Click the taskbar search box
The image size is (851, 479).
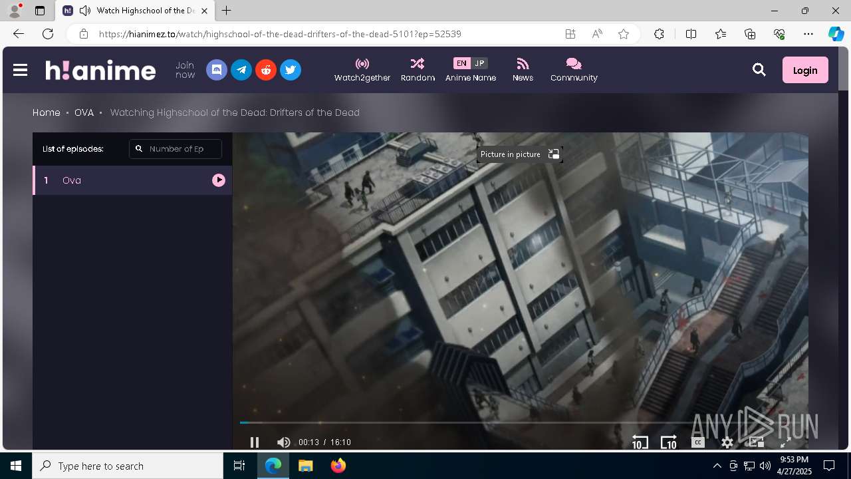tap(128, 466)
